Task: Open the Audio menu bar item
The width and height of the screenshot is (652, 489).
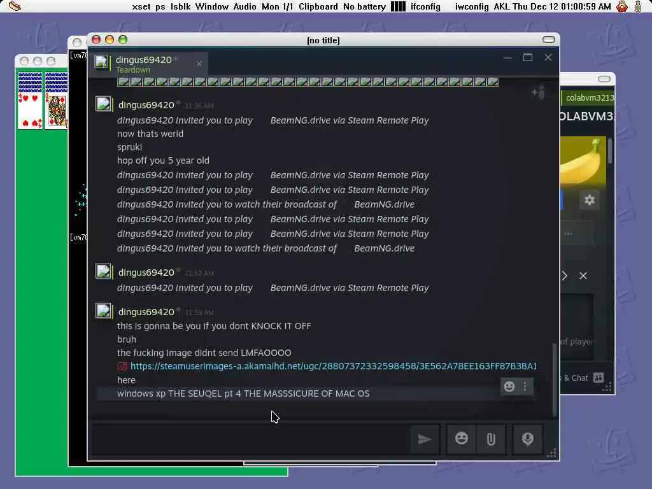Action: pyautogui.click(x=244, y=6)
